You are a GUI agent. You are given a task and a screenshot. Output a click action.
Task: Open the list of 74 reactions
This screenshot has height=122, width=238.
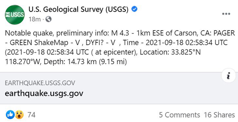(31, 115)
